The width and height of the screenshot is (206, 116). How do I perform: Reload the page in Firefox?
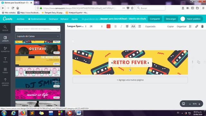(x=13, y=8)
